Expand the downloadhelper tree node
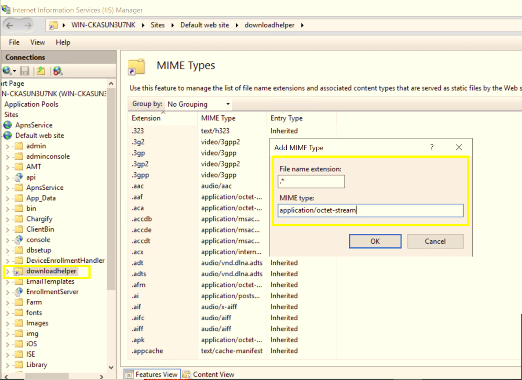522x380 pixels. click(7, 271)
